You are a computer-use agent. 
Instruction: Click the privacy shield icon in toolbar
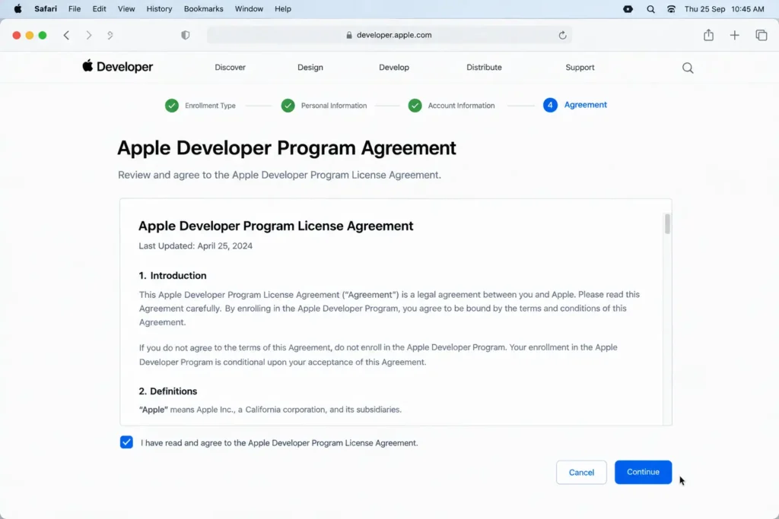186,35
